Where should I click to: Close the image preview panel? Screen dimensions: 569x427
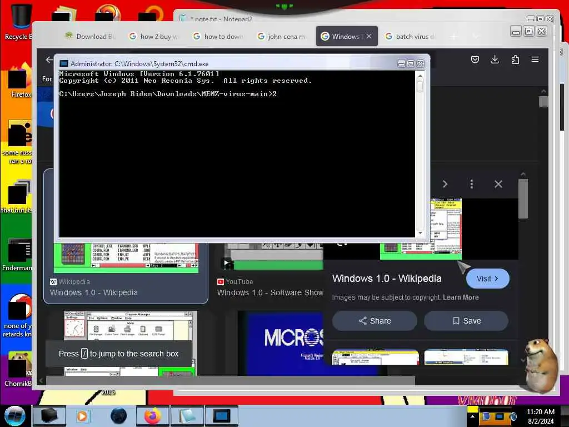pyautogui.click(x=498, y=184)
